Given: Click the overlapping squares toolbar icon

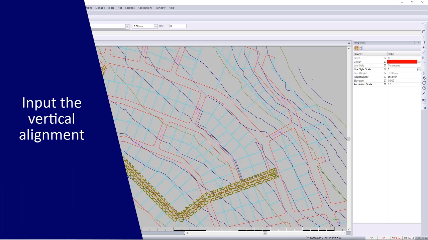Looking at the screenshot, I should 424,100.
